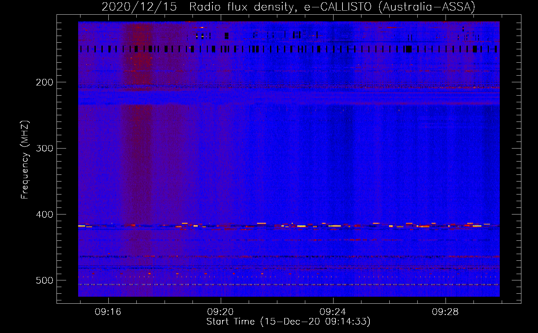Click the 09:16 time tick label
This screenshot has height=333, width=538.
tap(108, 312)
